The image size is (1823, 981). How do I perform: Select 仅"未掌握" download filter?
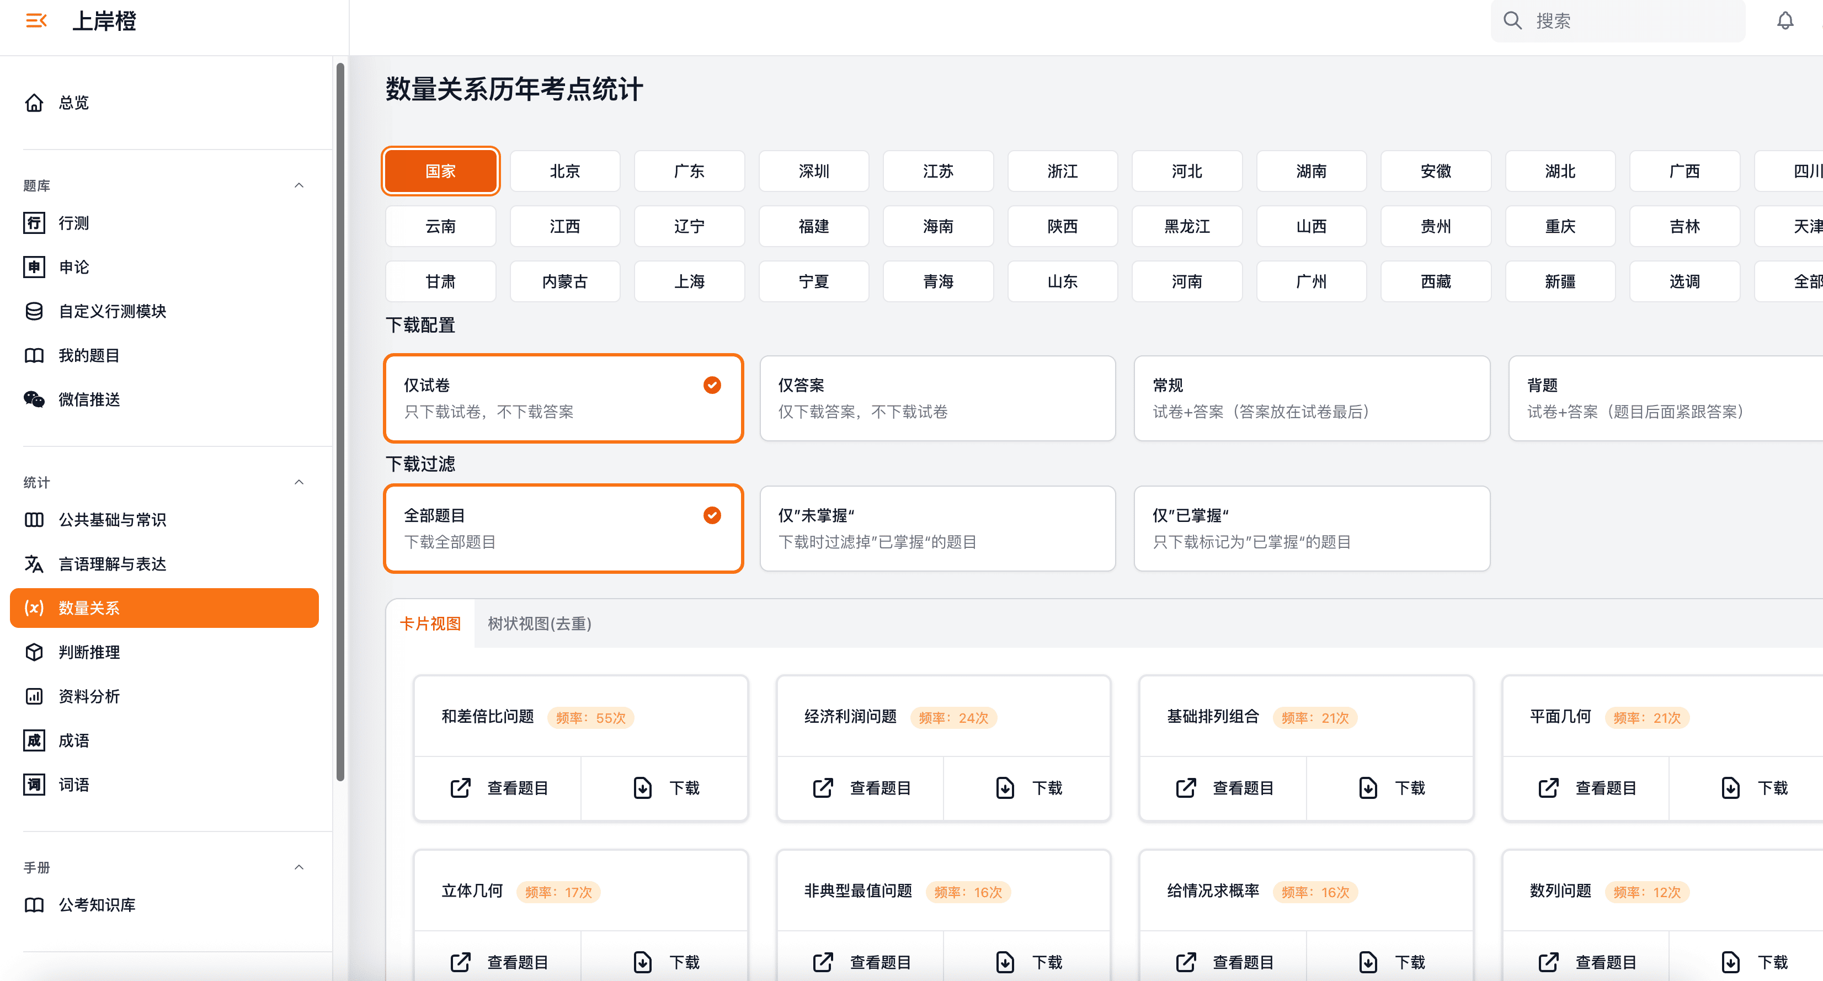coord(937,528)
